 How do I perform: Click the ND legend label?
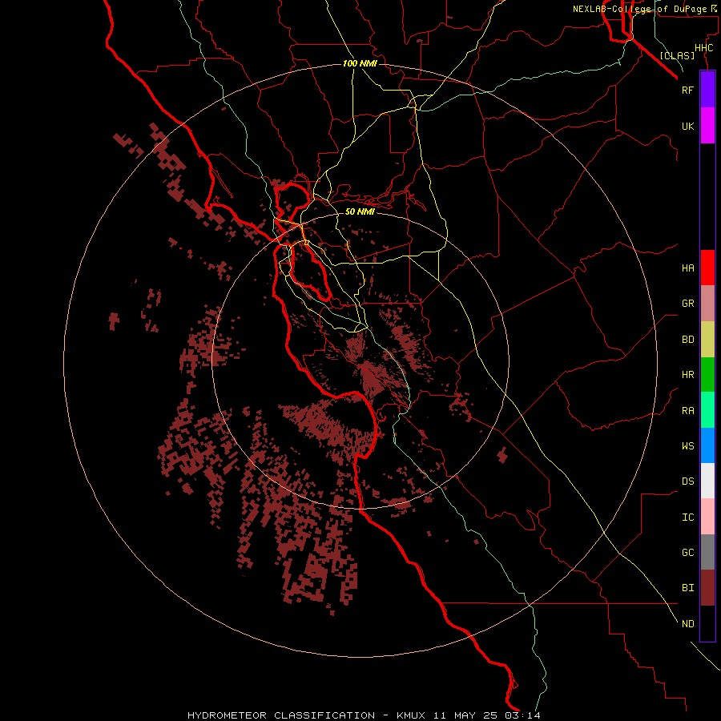(687, 624)
